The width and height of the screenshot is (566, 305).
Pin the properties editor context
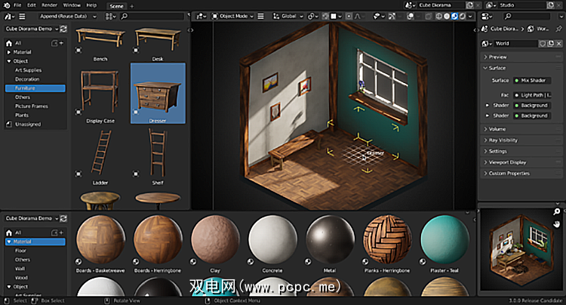coord(558,29)
